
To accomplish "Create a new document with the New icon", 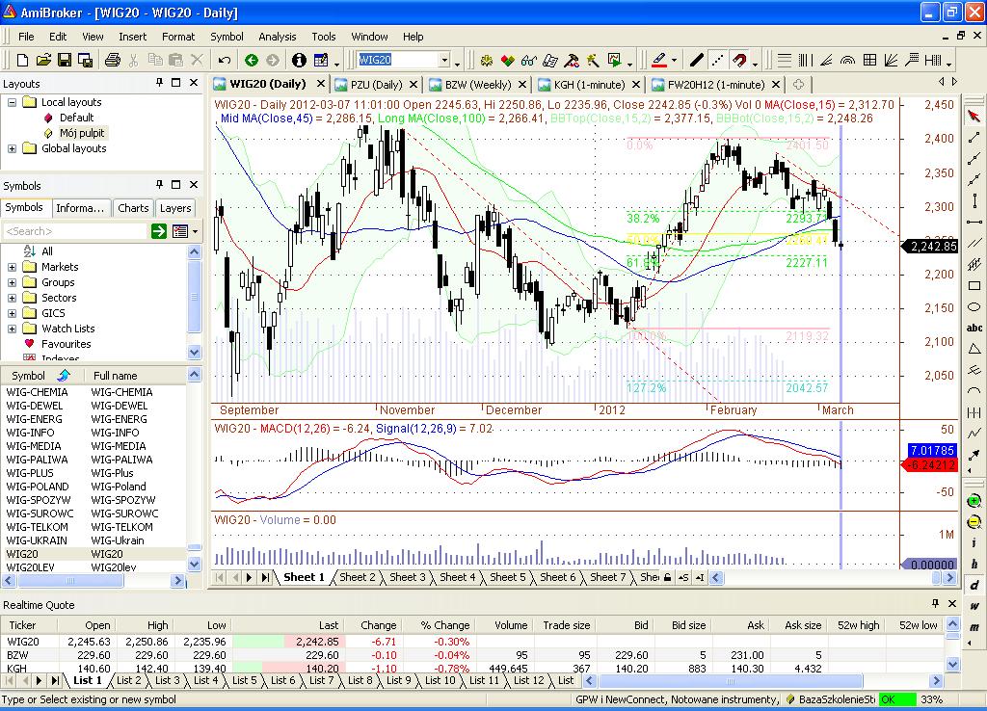I will [x=23, y=60].
